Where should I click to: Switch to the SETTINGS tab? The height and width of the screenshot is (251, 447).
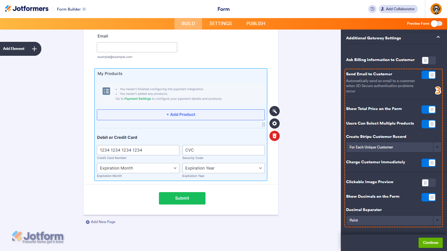[220, 24]
